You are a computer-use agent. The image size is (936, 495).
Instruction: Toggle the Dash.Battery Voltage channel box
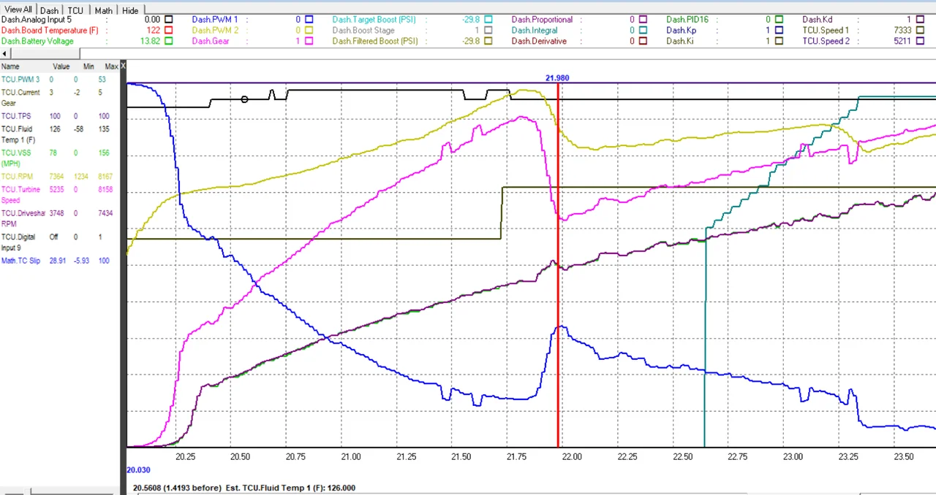[x=169, y=42]
